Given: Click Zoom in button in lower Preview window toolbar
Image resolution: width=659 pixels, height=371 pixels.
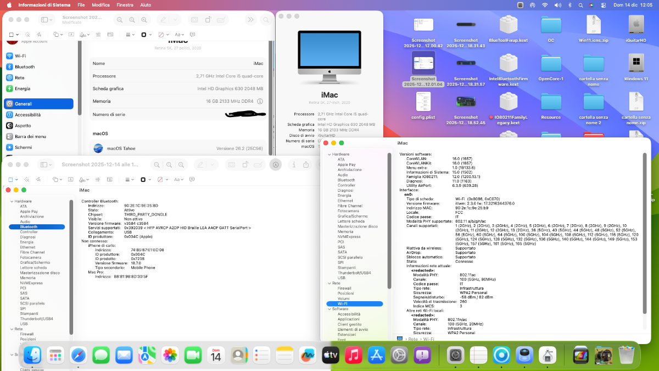Looking at the screenshot, I should coord(181,164).
